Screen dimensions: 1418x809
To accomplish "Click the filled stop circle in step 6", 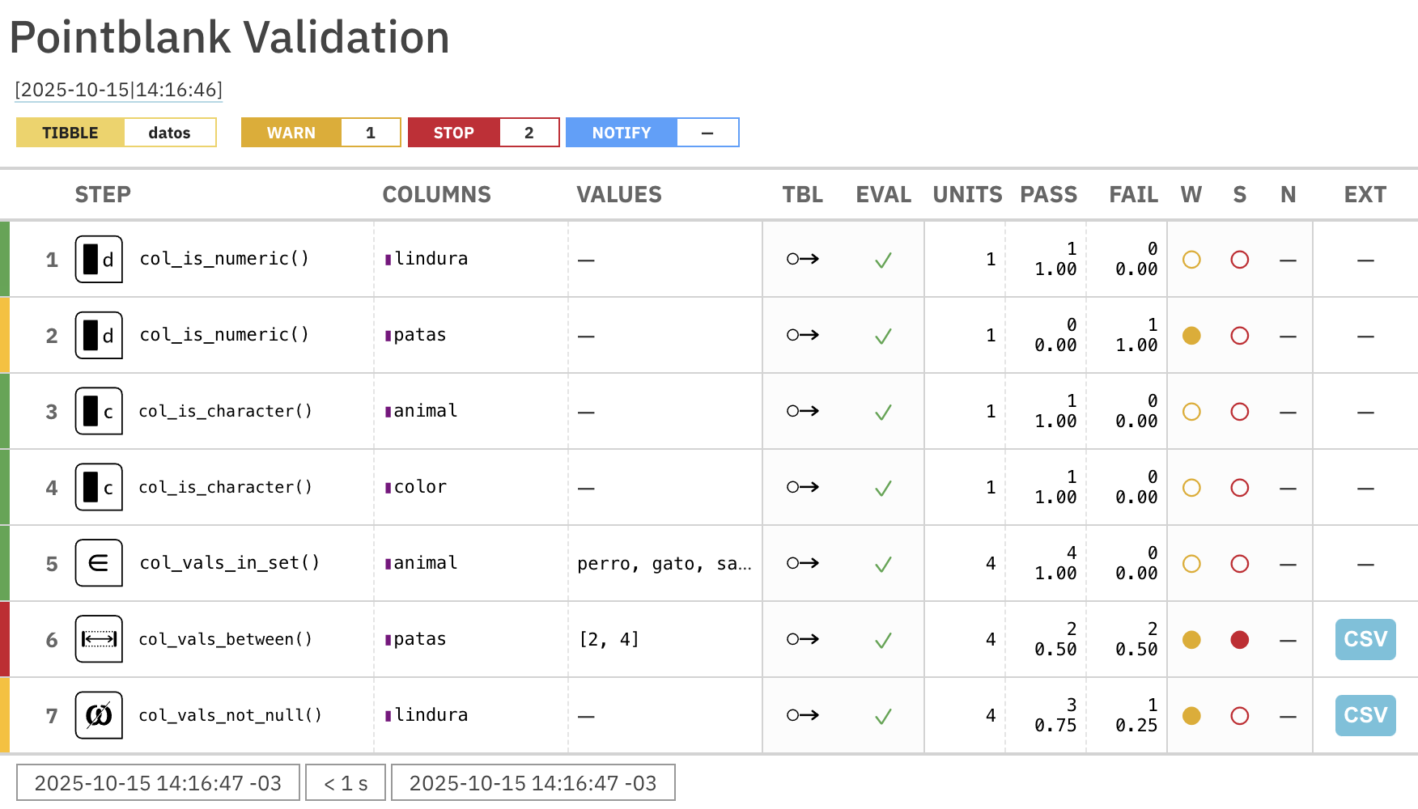I will tap(1239, 640).
